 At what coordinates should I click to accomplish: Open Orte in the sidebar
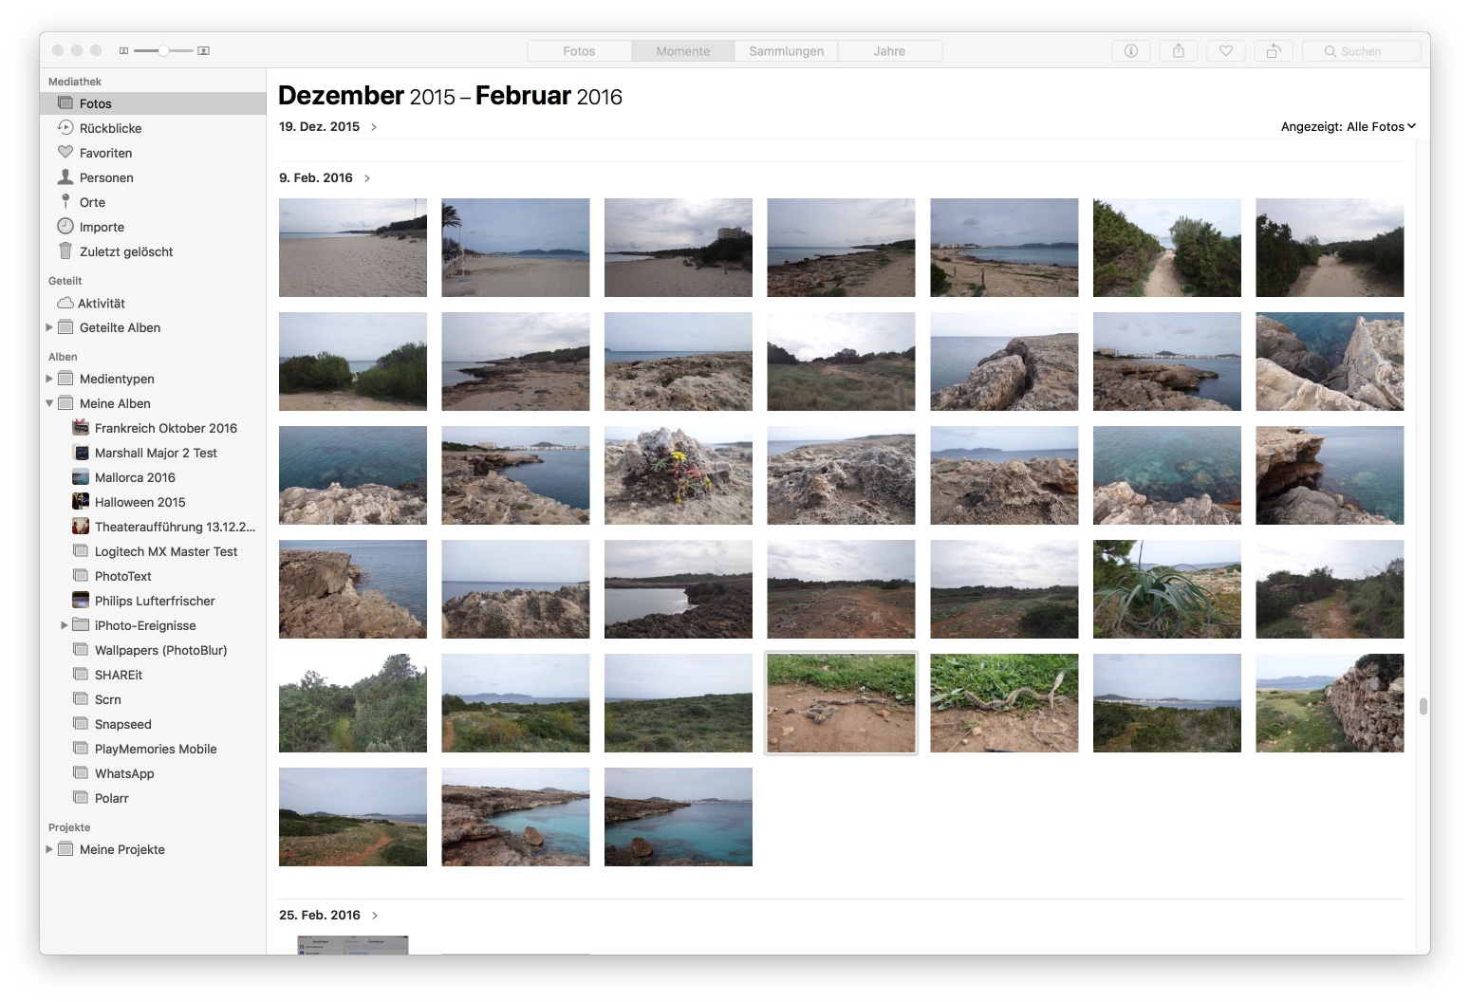[92, 202]
